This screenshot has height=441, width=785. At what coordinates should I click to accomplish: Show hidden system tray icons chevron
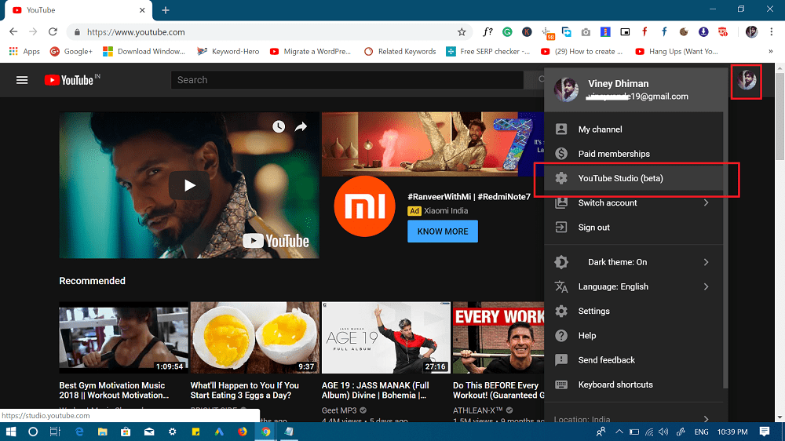tap(619, 432)
